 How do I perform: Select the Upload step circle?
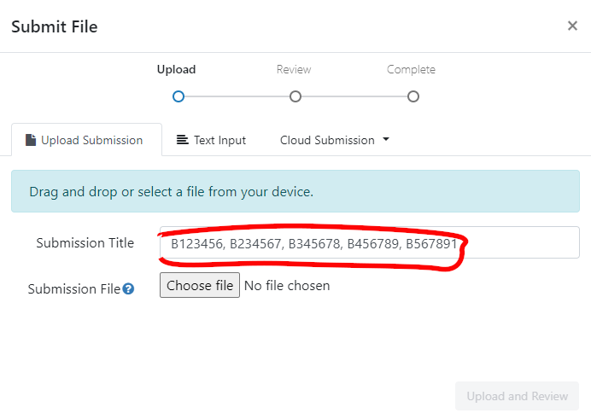178,96
